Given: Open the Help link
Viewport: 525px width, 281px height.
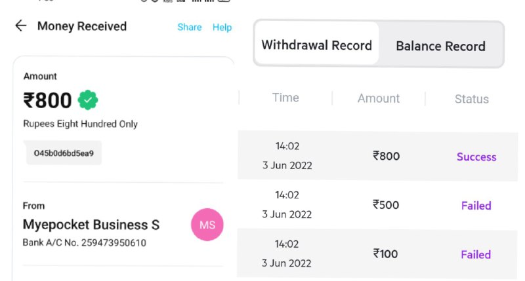Looking at the screenshot, I should [x=222, y=27].
